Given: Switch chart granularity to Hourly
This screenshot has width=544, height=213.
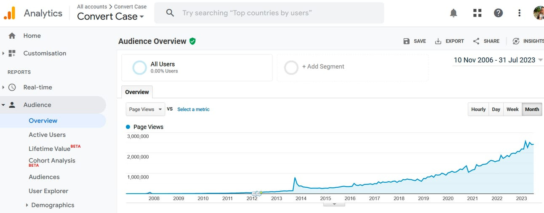Looking at the screenshot, I should point(478,109).
